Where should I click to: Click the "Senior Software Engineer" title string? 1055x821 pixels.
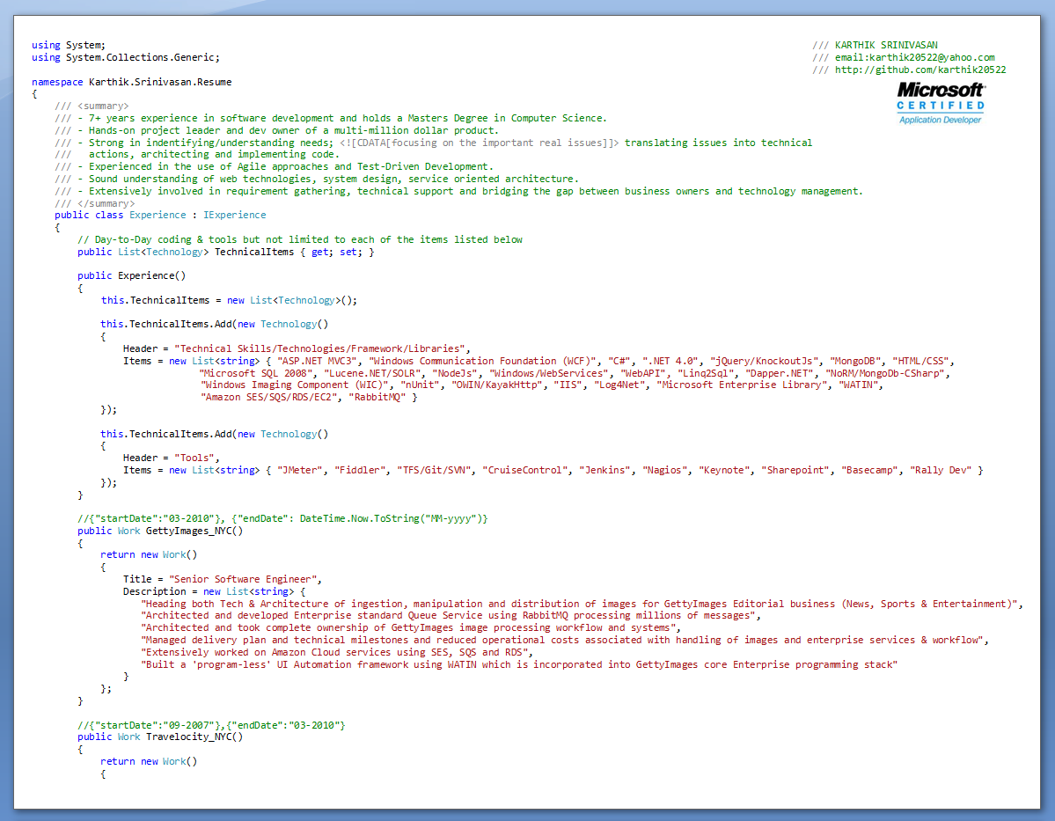point(243,579)
